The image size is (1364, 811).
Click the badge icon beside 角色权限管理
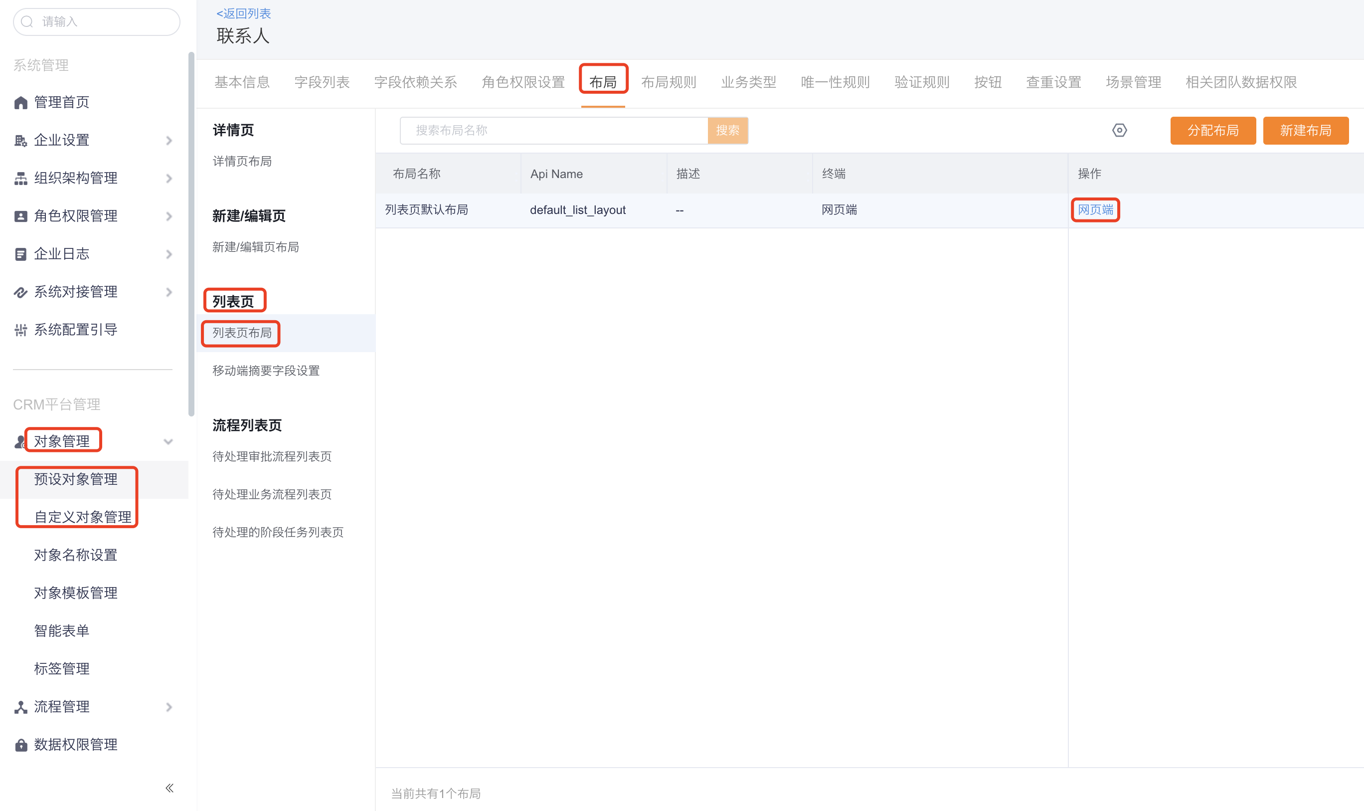[21, 216]
